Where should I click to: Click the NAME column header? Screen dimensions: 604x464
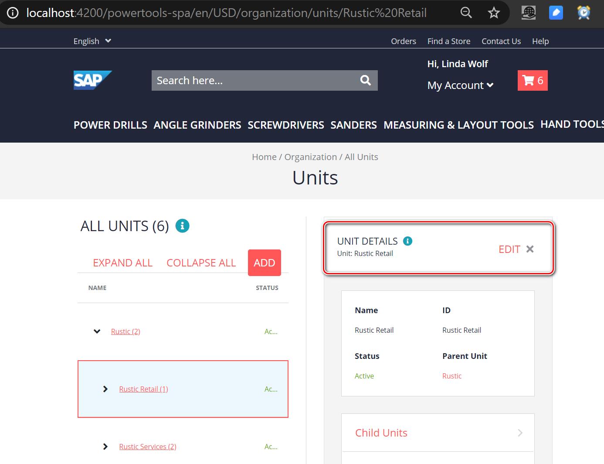pyautogui.click(x=97, y=288)
